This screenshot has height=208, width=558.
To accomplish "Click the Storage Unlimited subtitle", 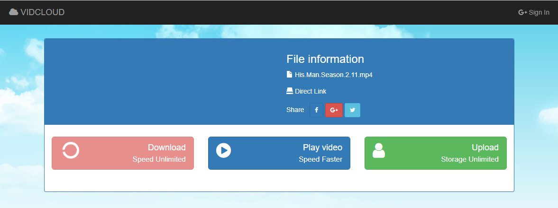I will [x=469, y=159].
